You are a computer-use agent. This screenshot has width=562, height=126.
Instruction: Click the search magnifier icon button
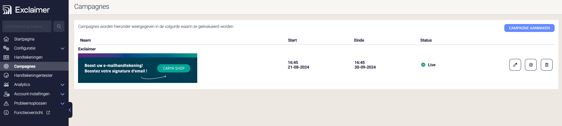pos(59,26)
